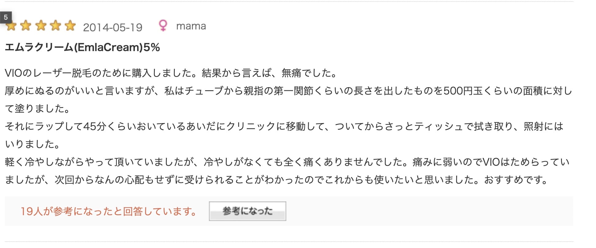The height and width of the screenshot is (248, 596).
Task: Click the short line いりました。
Action: point(33,144)
